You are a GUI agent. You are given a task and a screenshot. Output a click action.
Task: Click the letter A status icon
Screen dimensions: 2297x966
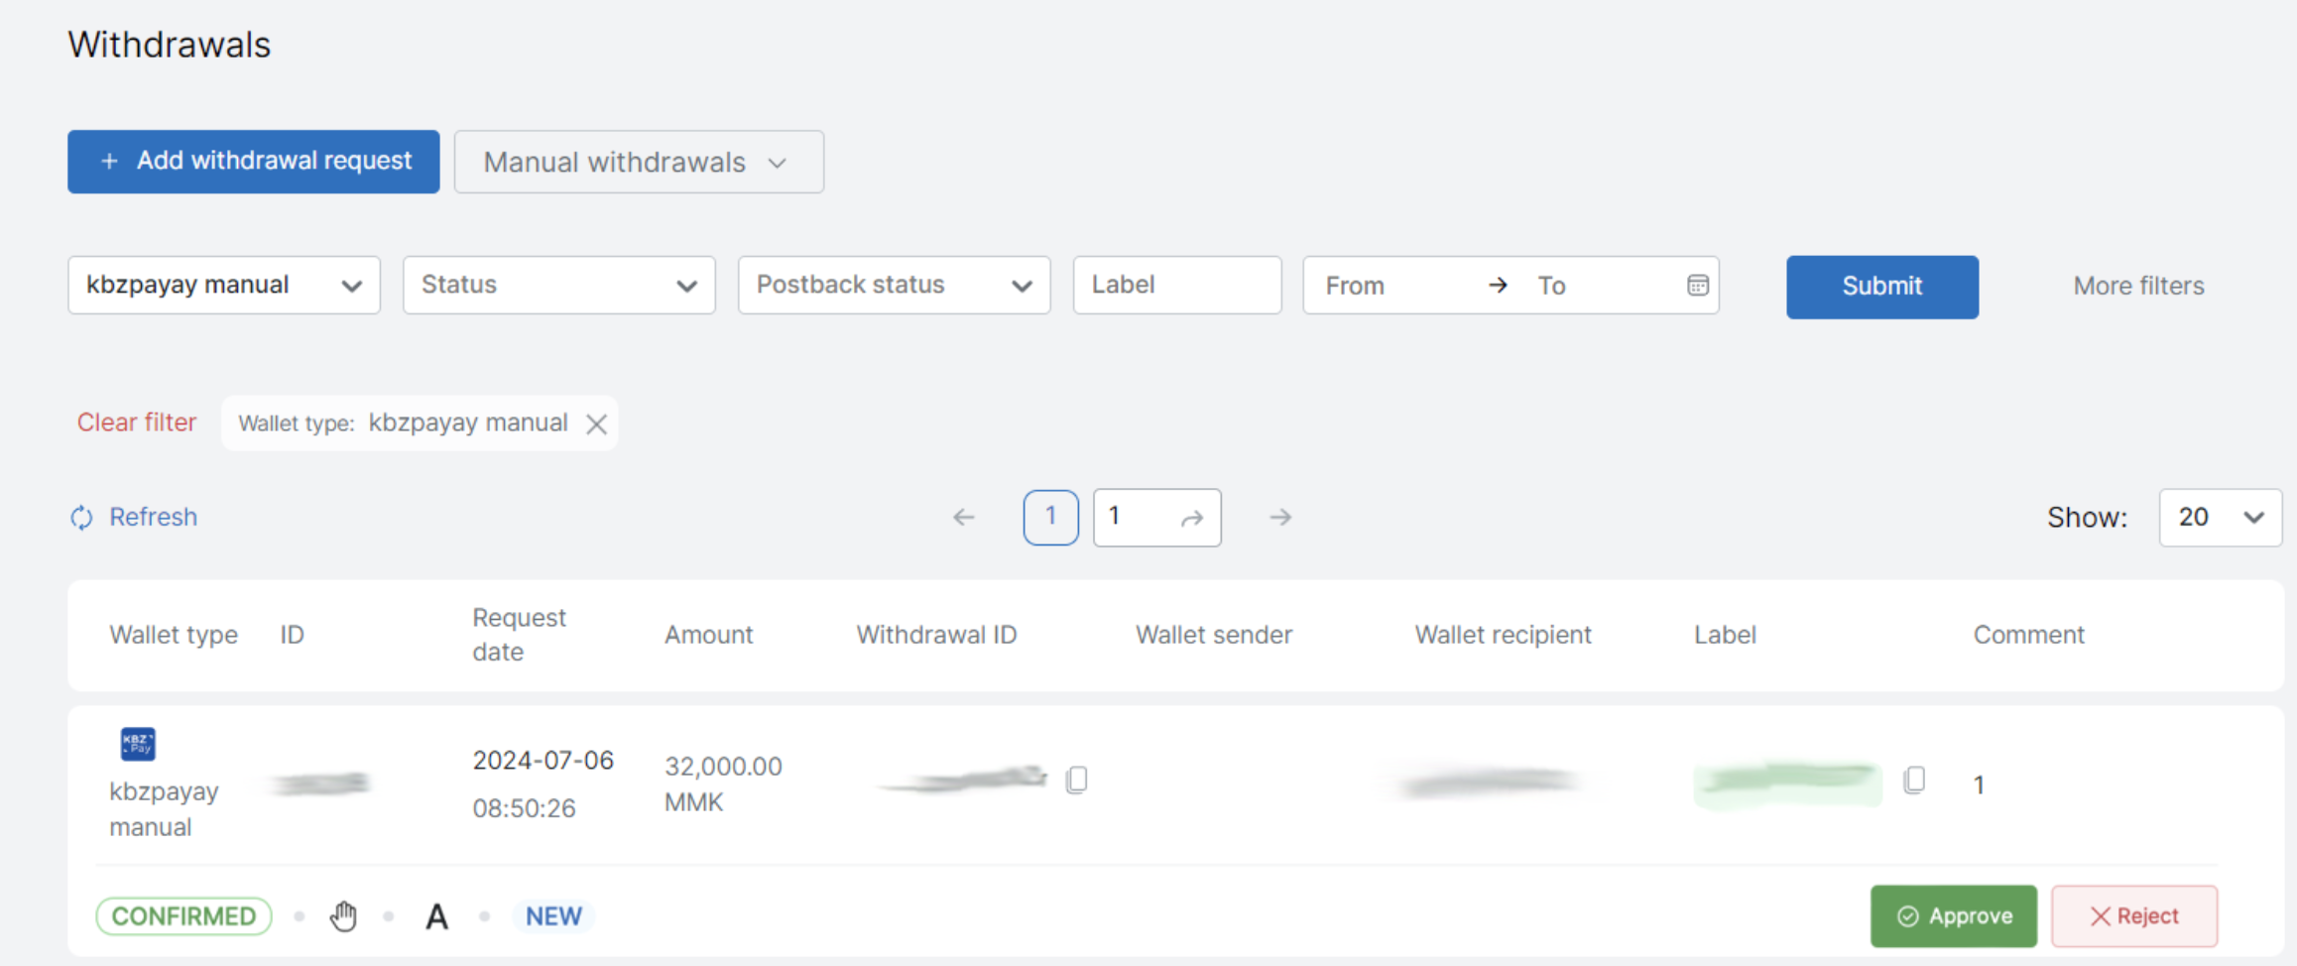tap(436, 916)
